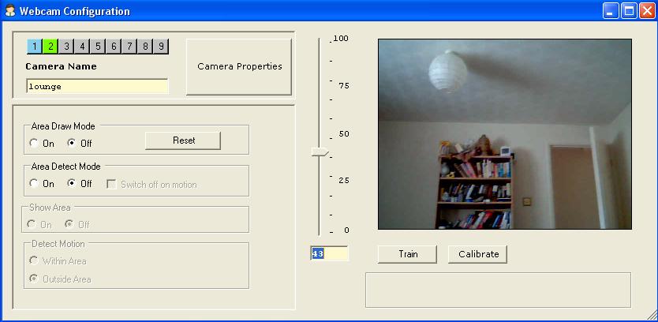The width and height of the screenshot is (658, 322).
Task: Click the webcam preview image
Action: tap(505, 134)
